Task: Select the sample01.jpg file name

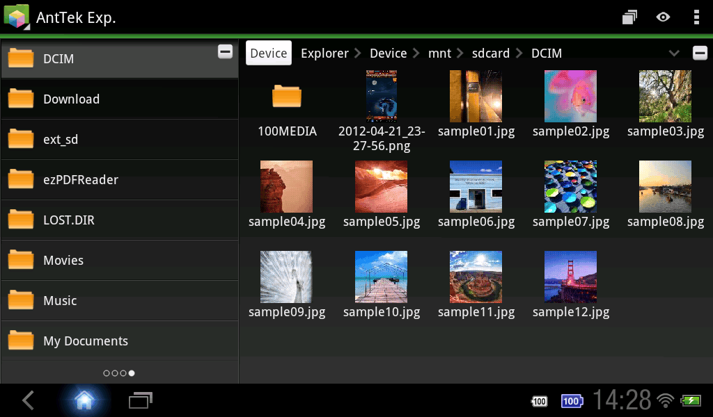Action: [476, 131]
